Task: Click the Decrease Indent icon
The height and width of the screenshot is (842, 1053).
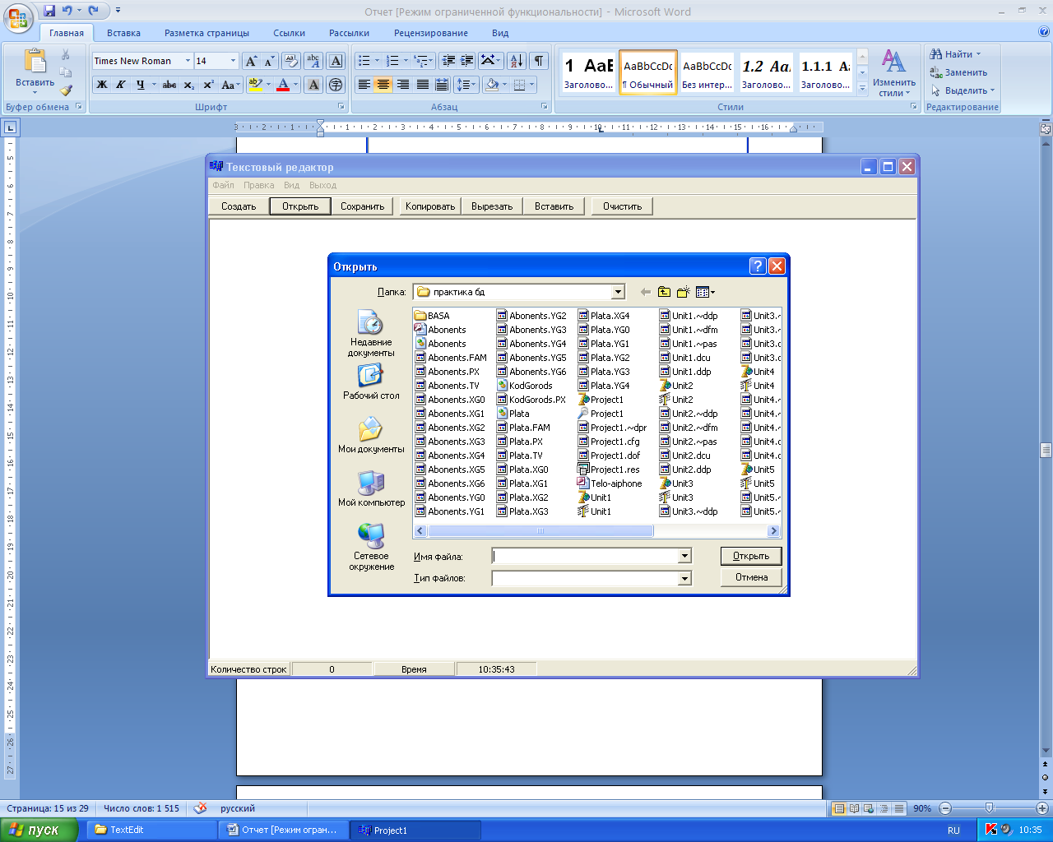Action: coord(448,61)
